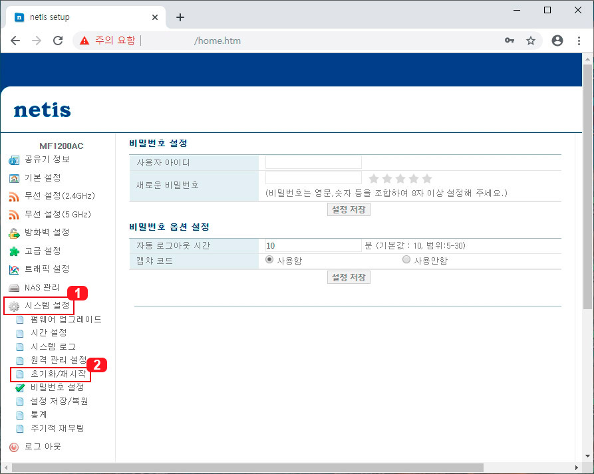Click the 시스템 설정 gear icon
This screenshot has width=594, height=474.
pos(14,306)
